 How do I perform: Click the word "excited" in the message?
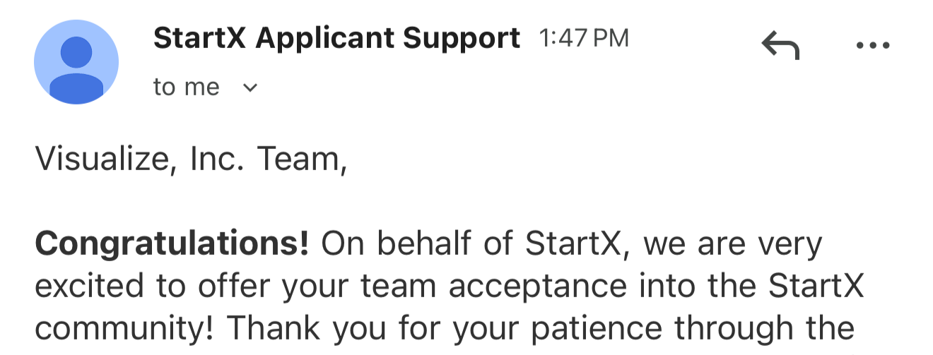click(83, 287)
